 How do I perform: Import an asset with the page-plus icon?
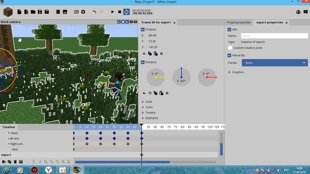pos(26,12)
